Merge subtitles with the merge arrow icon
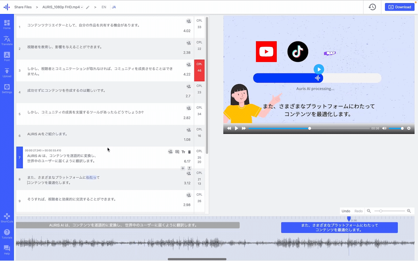Screen dimensions: 418x261 coord(189,168)
